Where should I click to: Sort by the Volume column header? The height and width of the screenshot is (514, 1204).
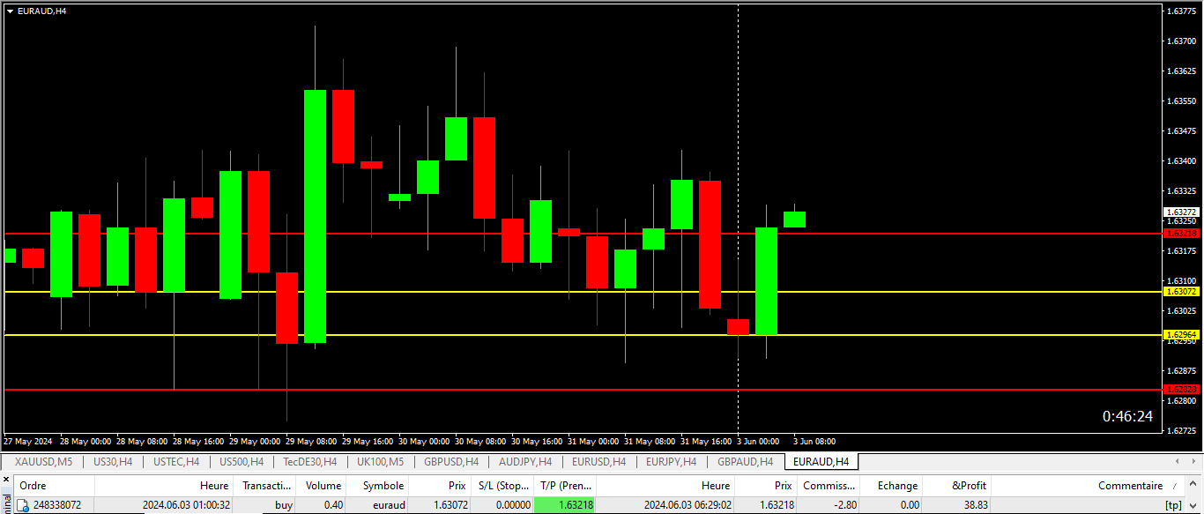point(323,486)
